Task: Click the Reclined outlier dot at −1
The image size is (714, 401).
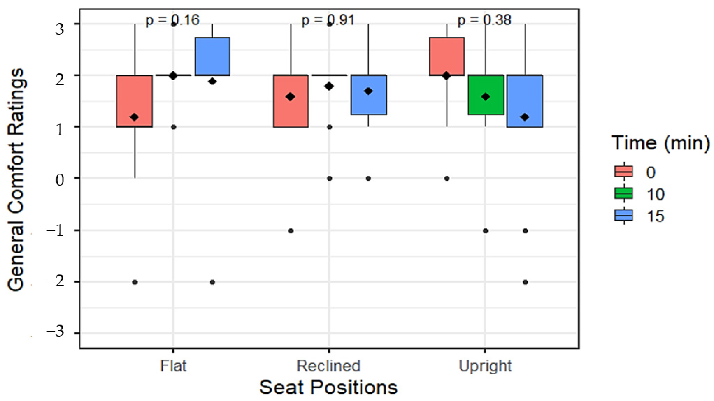Action: (x=291, y=231)
